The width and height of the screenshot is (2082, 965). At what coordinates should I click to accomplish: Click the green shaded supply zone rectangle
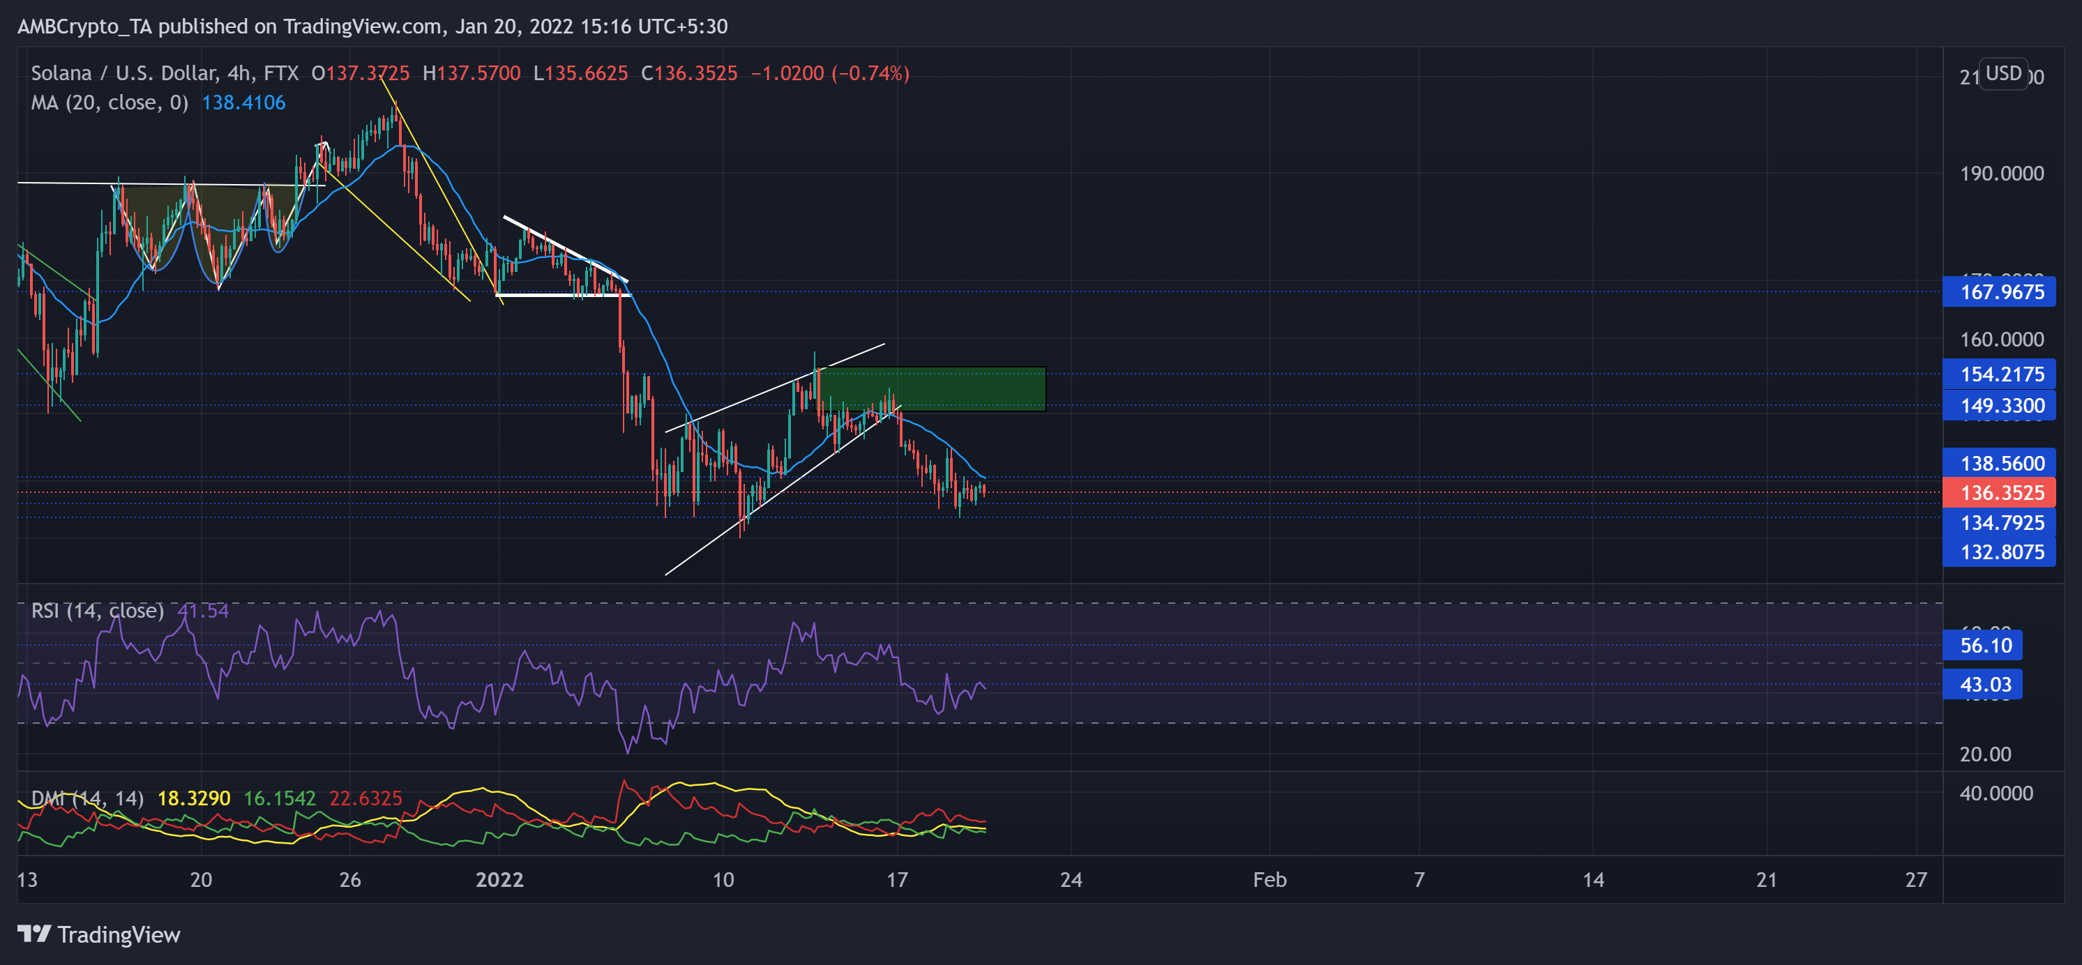click(933, 390)
